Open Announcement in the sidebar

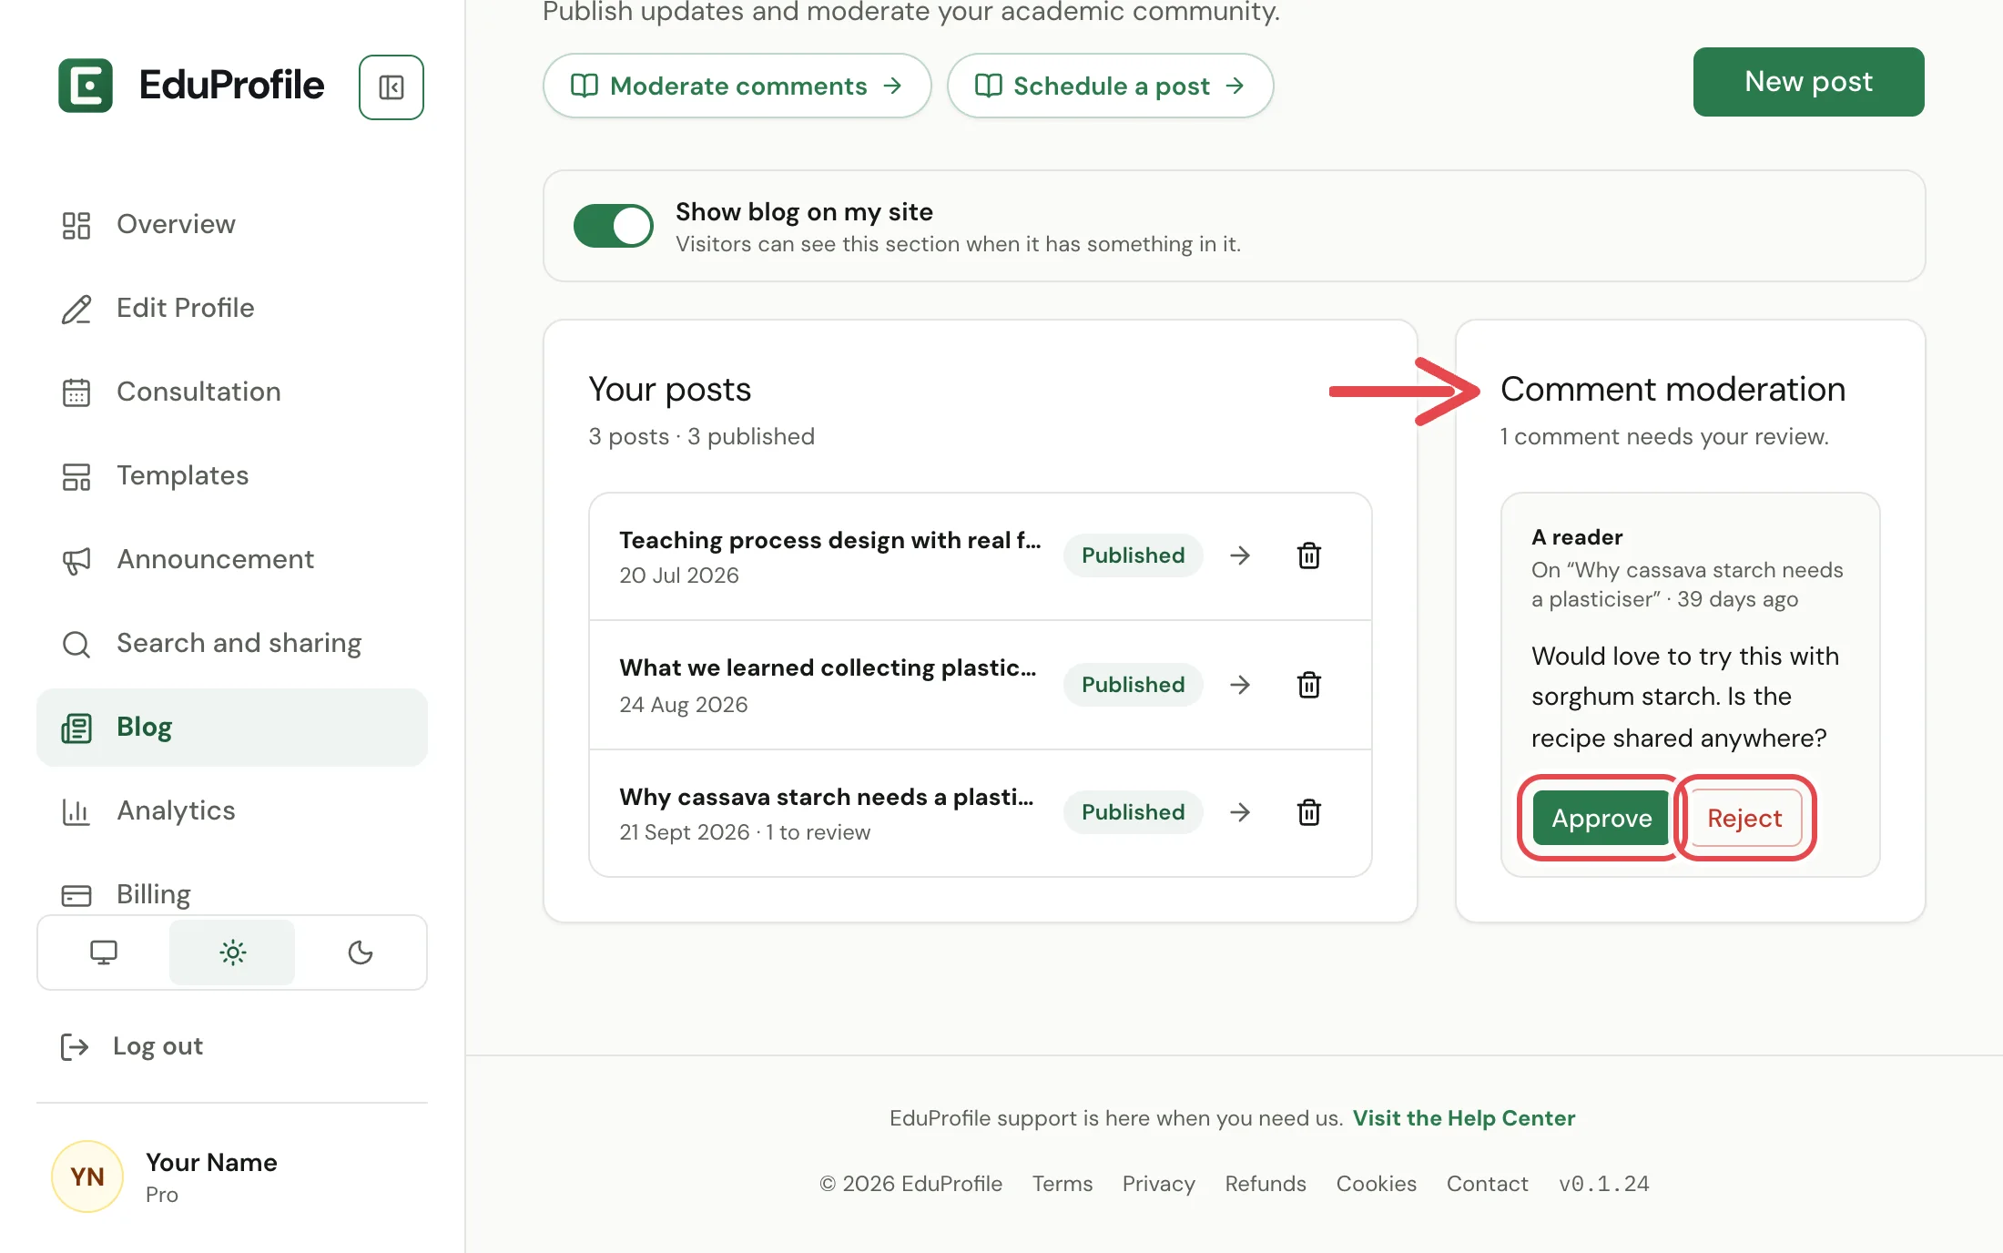232,559
